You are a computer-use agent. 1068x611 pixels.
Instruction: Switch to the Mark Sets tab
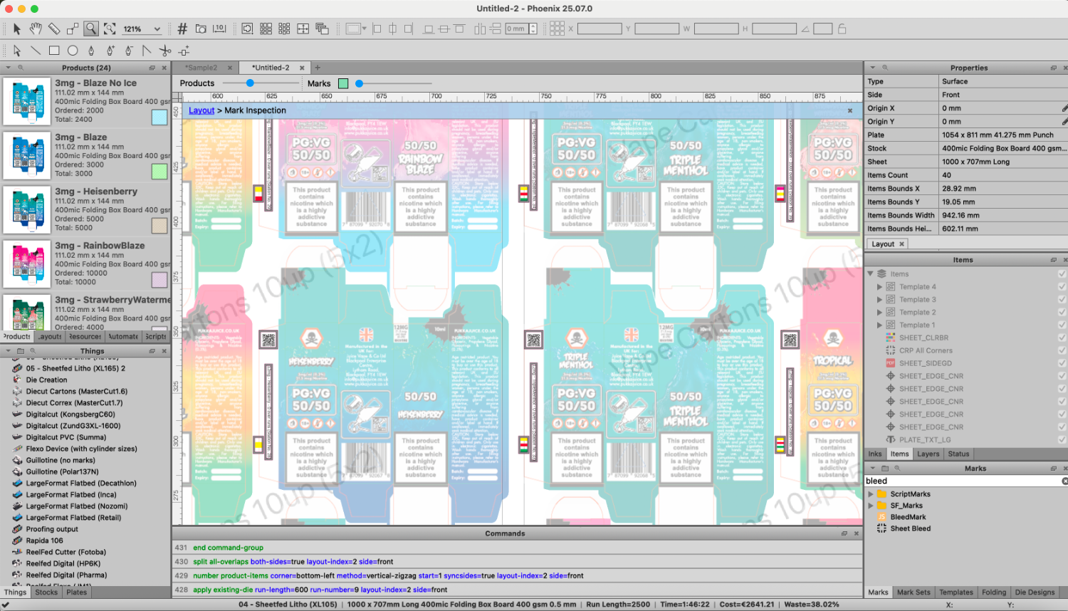point(913,592)
